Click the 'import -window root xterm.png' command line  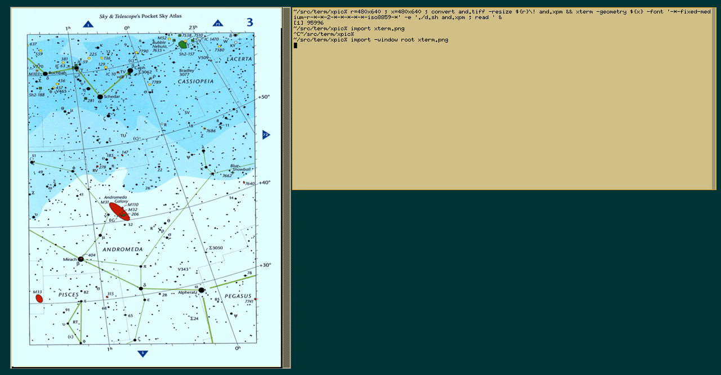click(x=371, y=40)
